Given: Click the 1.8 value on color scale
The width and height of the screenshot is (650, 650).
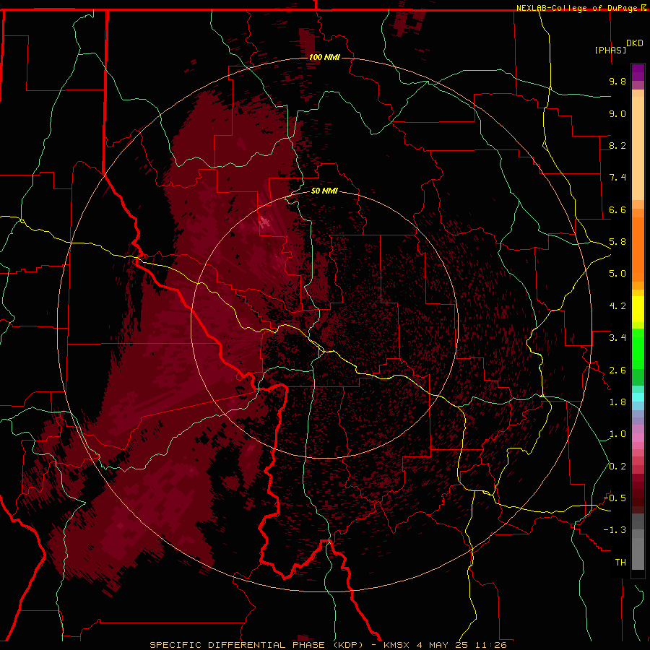Looking at the screenshot, I should [617, 402].
